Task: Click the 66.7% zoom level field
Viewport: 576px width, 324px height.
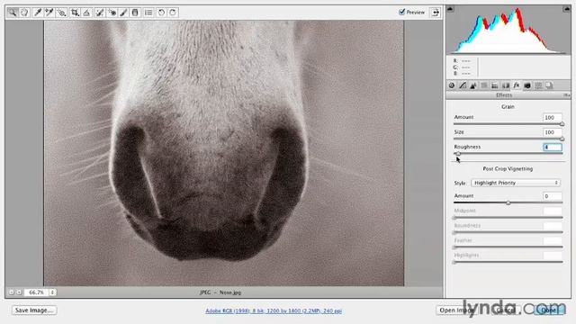Action: [37, 292]
